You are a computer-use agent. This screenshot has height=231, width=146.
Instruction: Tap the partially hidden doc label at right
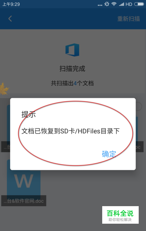(139, 147)
